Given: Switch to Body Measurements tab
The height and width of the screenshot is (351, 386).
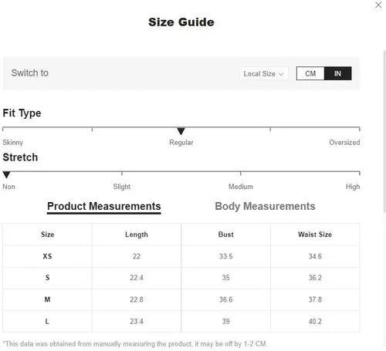Looking at the screenshot, I should pyautogui.click(x=265, y=206).
